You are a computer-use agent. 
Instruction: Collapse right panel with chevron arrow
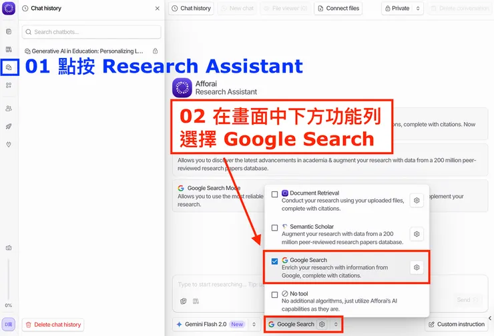490,318
